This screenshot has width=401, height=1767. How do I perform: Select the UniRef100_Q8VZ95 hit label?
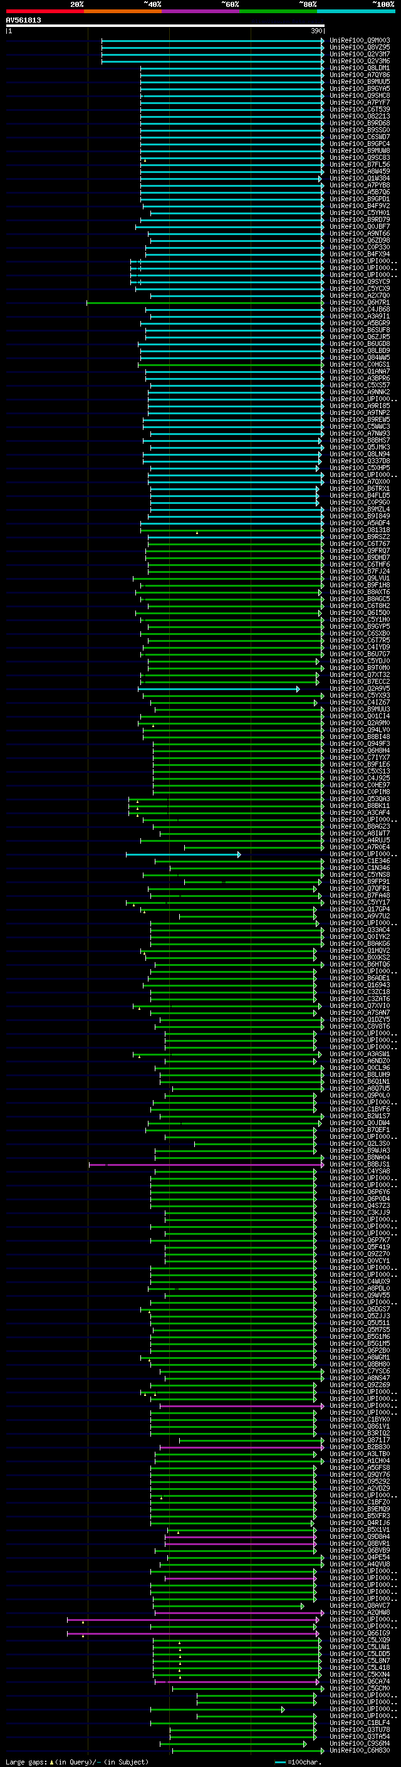tap(360, 48)
